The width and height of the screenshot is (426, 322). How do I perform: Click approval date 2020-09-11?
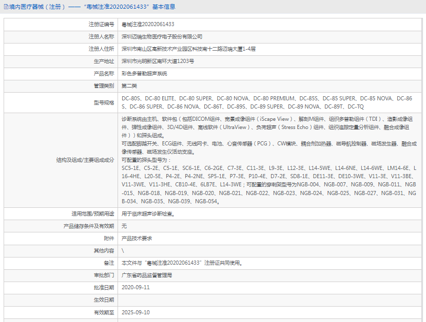click(x=135, y=288)
